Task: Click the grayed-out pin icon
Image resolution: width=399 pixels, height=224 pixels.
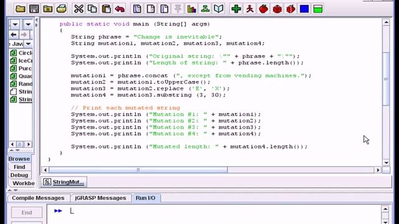Action: coord(178,9)
